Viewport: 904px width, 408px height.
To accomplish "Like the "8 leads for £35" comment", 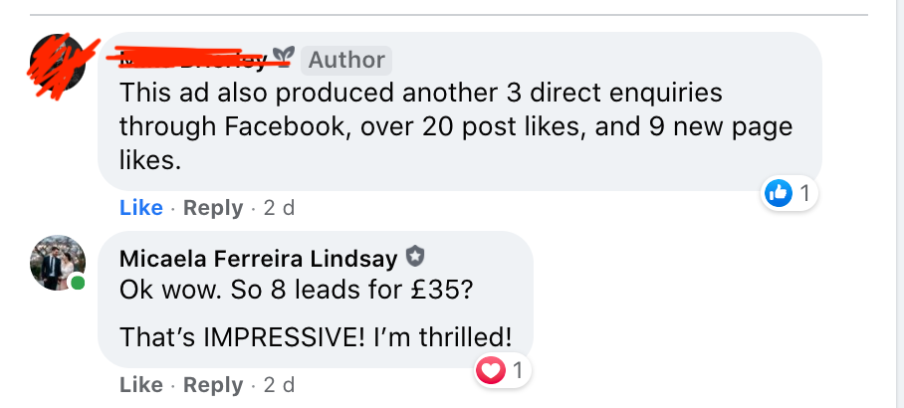I will coord(140,385).
